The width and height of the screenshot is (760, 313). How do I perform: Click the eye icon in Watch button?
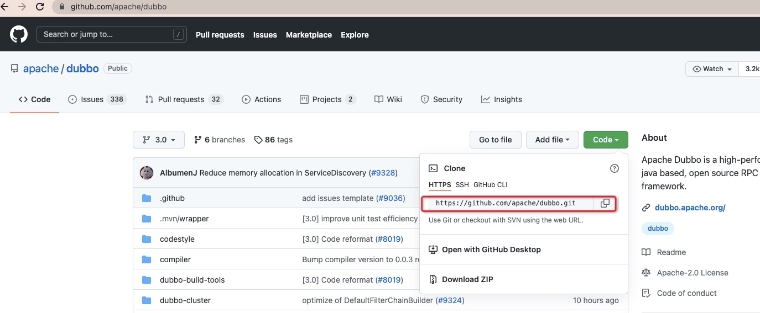[696, 69]
